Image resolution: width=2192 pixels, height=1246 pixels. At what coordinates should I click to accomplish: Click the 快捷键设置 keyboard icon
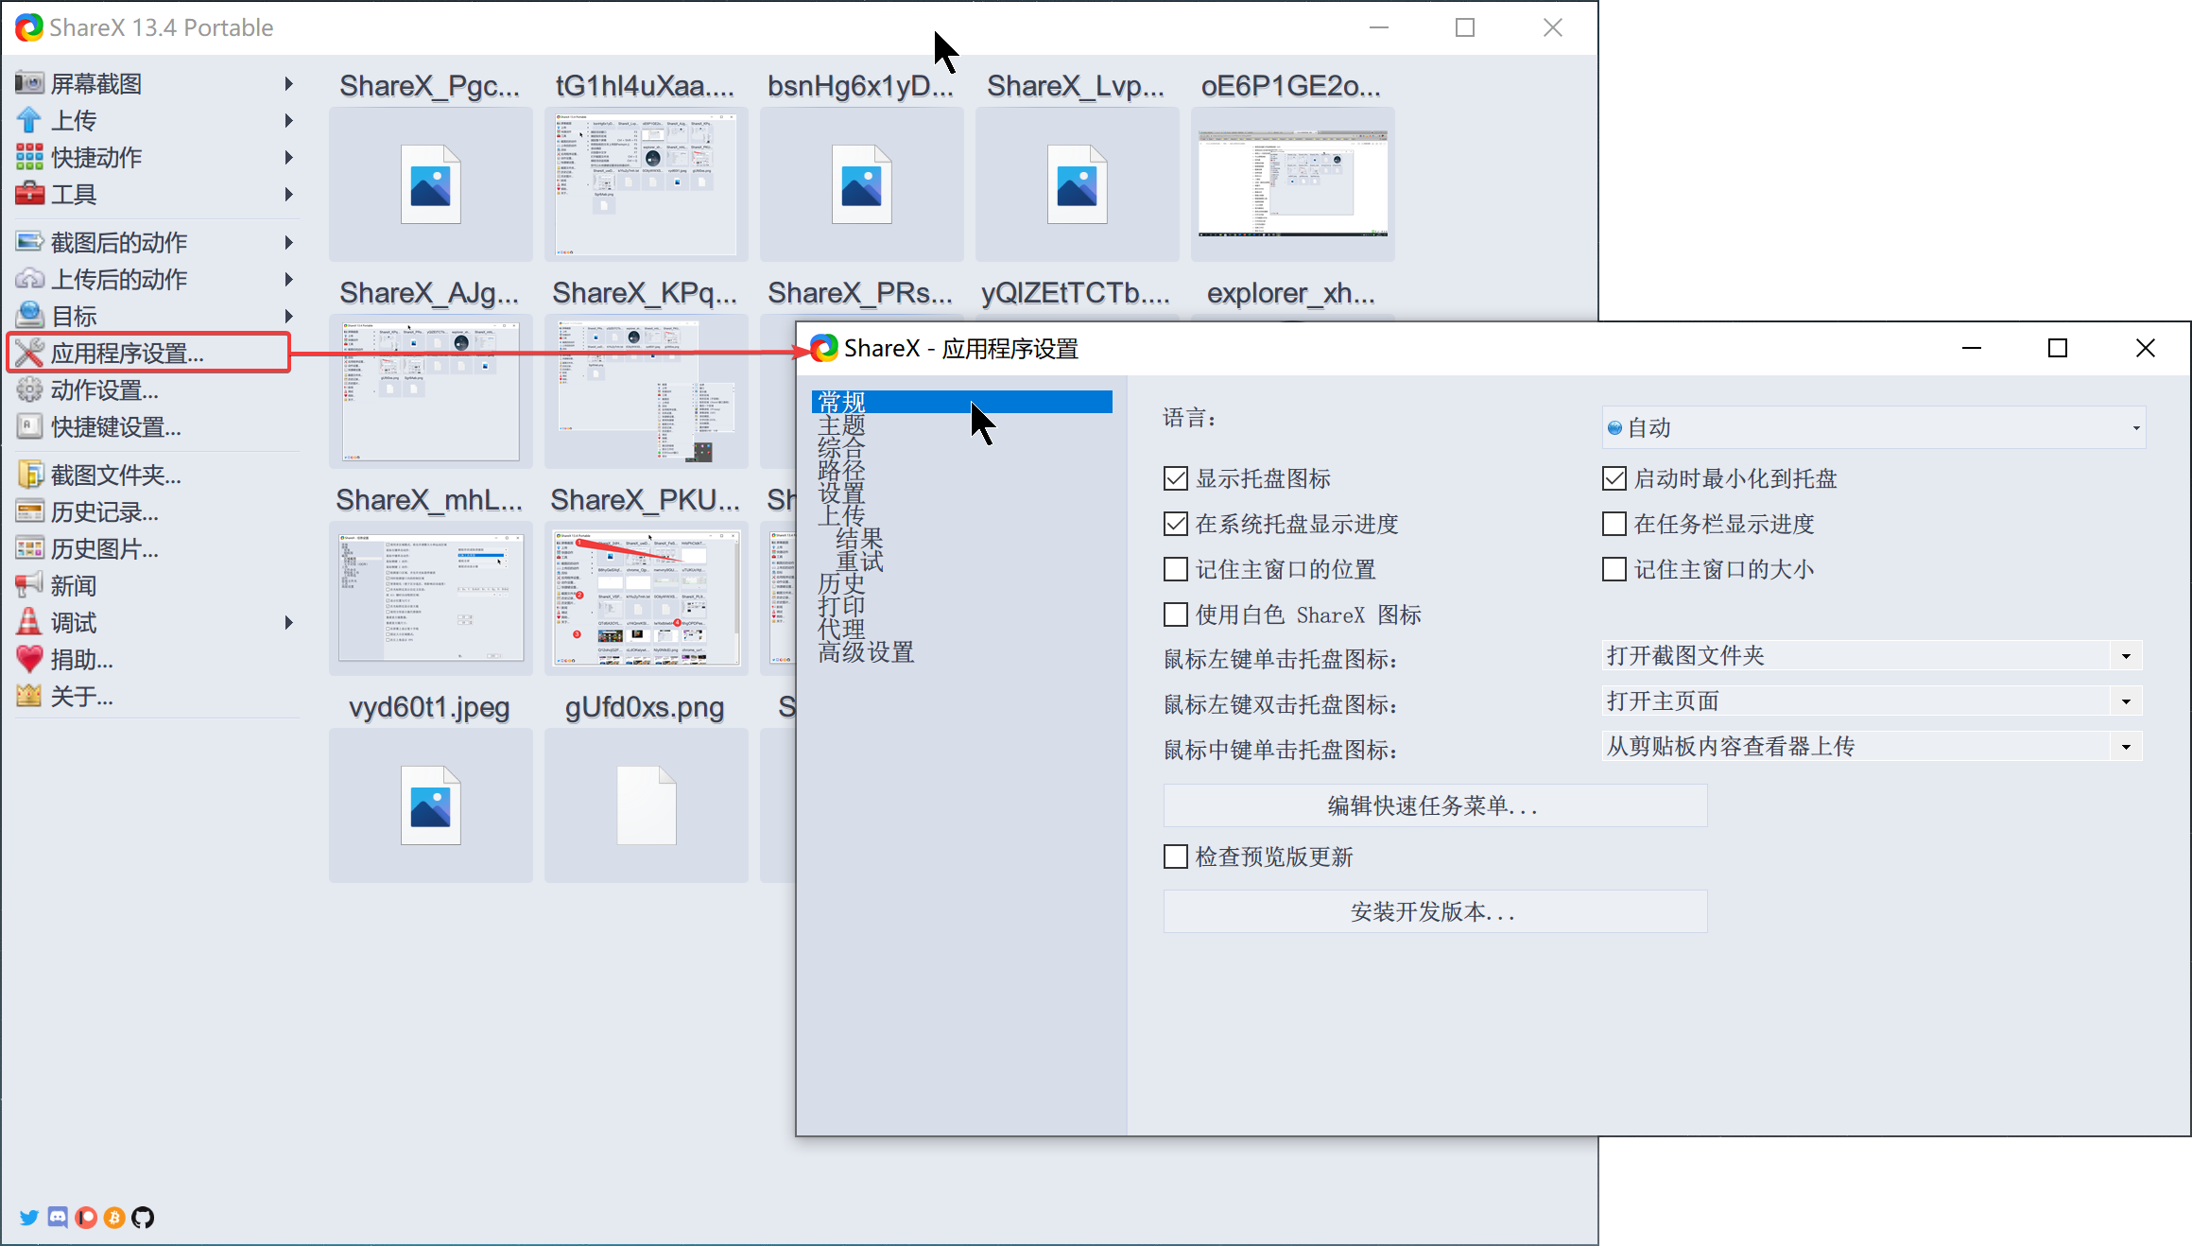(x=29, y=426)
